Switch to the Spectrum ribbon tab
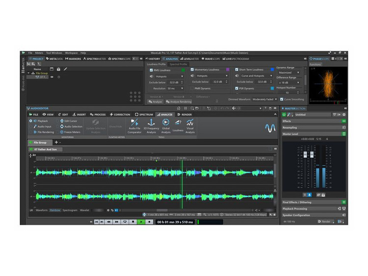Screen dimensions: 368x276 144,114
